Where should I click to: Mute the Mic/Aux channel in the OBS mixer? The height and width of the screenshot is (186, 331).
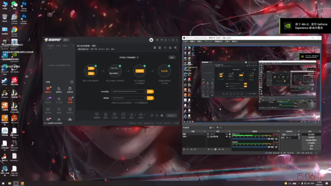273,139
